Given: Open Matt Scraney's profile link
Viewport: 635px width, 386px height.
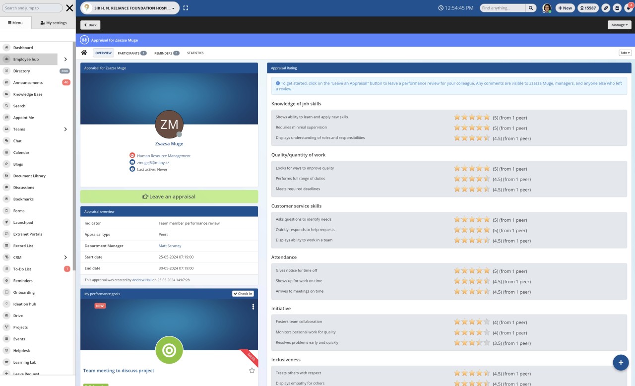Looking at the screenshot, I should click(170, 246).
